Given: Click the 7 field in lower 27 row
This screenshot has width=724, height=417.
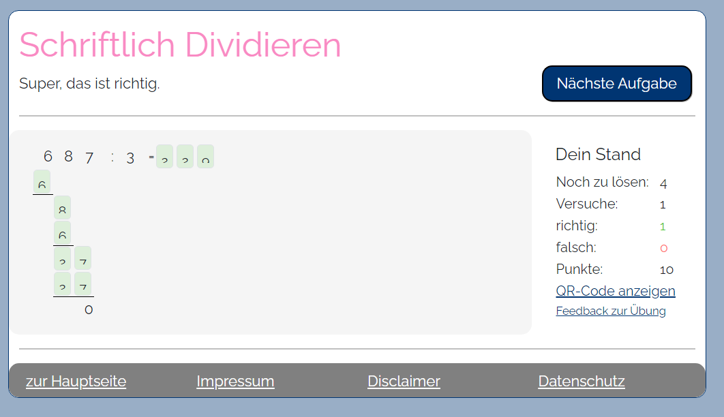Looking at the screenshot, I should tap(82, 284).
